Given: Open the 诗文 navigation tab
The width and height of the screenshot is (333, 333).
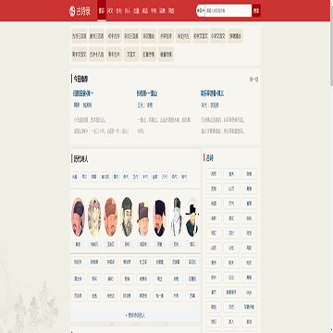Looking at the screenshot, I should pyautogui.click(x=110, y=11).
